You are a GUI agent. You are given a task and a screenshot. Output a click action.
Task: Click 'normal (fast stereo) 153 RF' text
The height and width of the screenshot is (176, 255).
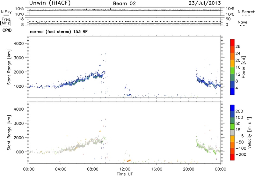tap(59, 31)
